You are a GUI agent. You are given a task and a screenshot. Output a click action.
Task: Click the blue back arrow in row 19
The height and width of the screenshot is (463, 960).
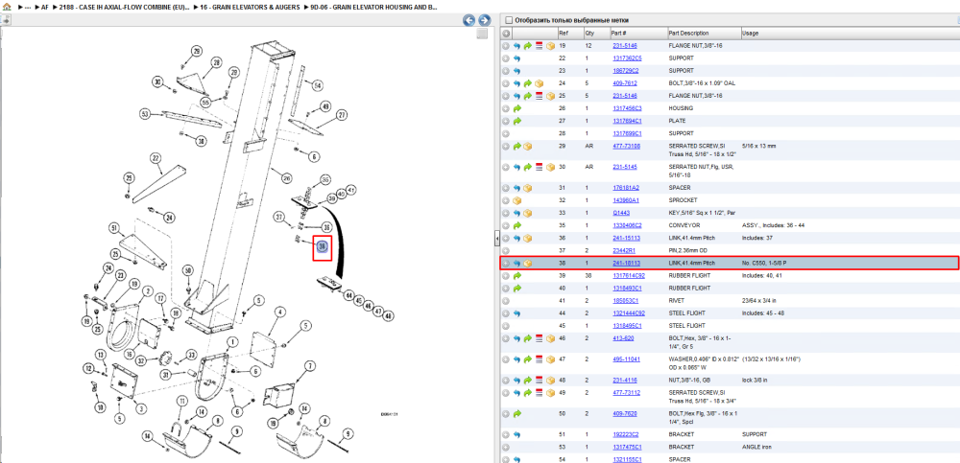[516, 46]
